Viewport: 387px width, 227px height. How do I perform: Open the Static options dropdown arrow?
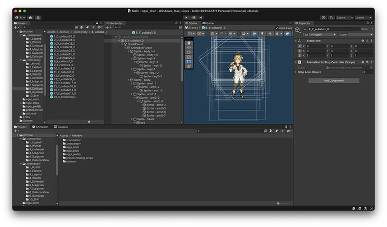coord(372,29)
